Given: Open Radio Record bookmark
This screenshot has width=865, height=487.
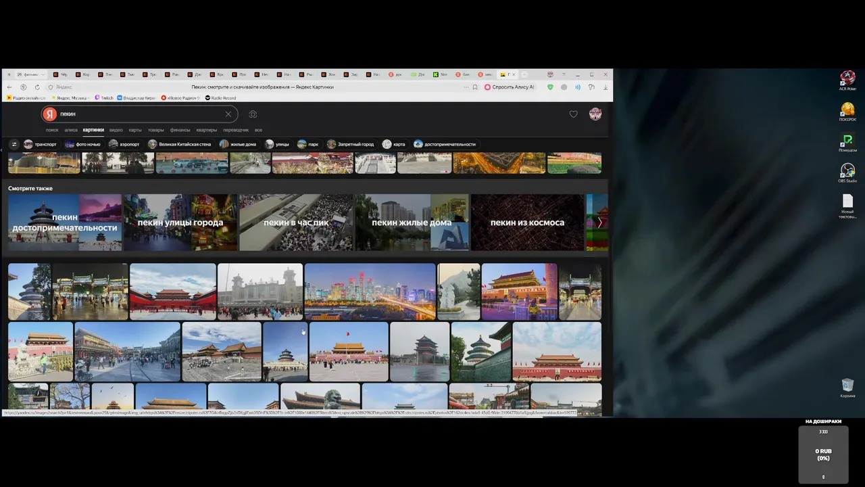Looking at the screenshot, I should pyautogui.click(x=220, y=98).
